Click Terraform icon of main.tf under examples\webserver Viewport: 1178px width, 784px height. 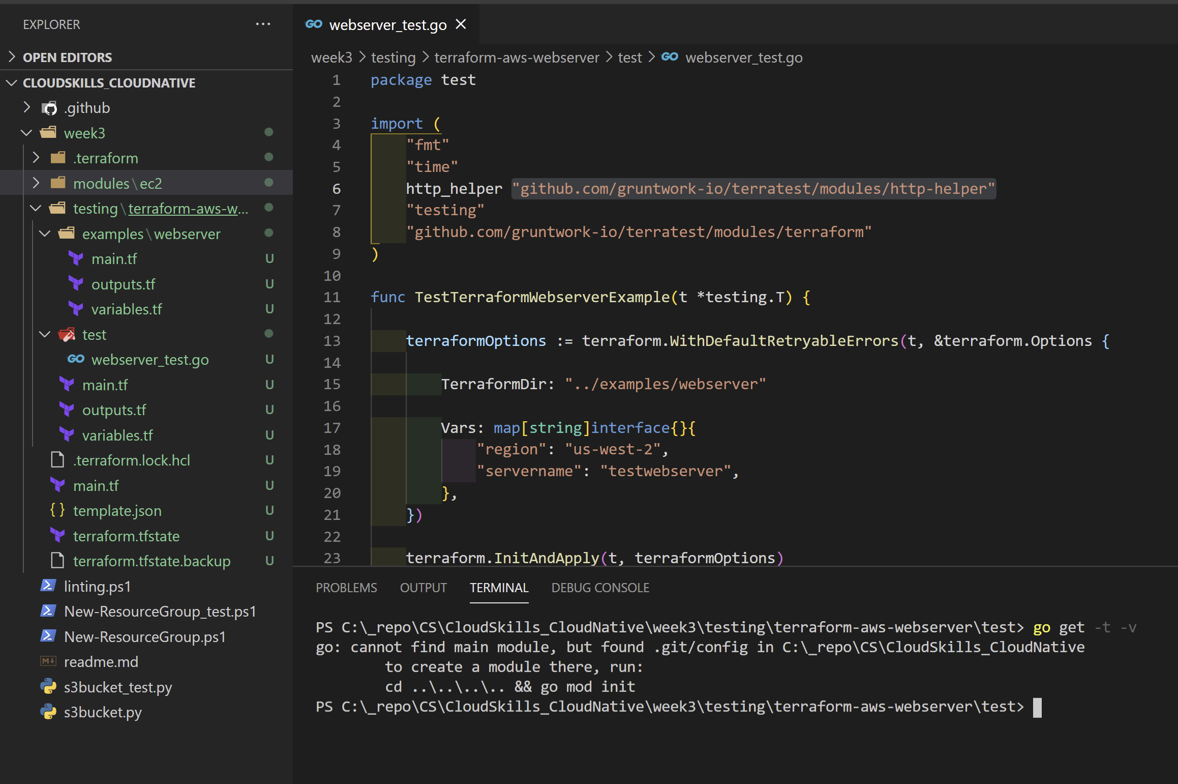click(76, 258)
